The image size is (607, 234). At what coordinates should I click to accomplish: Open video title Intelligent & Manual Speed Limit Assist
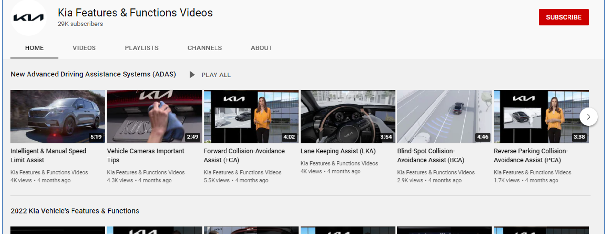pyautogui.click(x=48, y=156)
